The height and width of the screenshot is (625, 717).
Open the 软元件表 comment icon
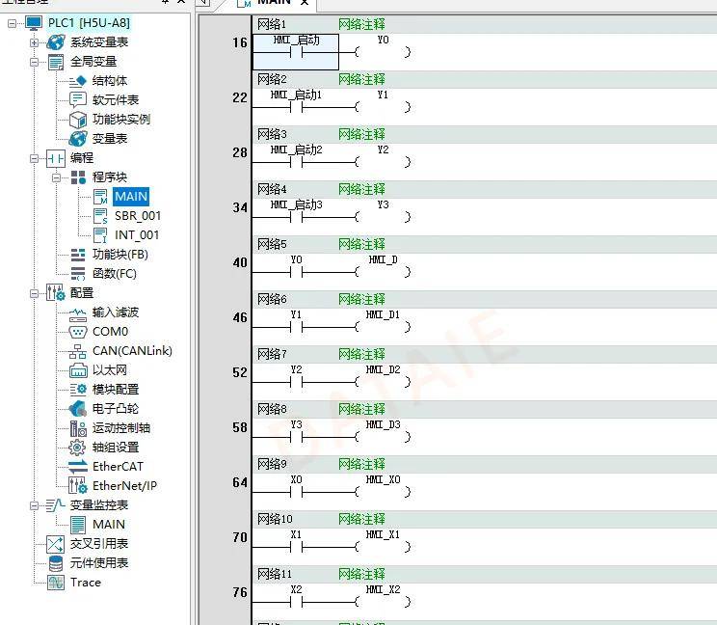tap(78, 99)
